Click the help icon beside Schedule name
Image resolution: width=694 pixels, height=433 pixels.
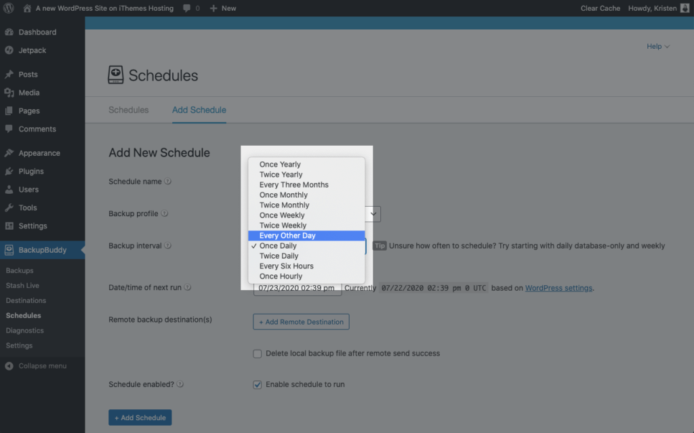coord(168,181)
